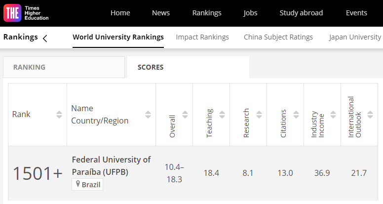
Task: Click the Rankings section heading
Action: coord(21,37)
